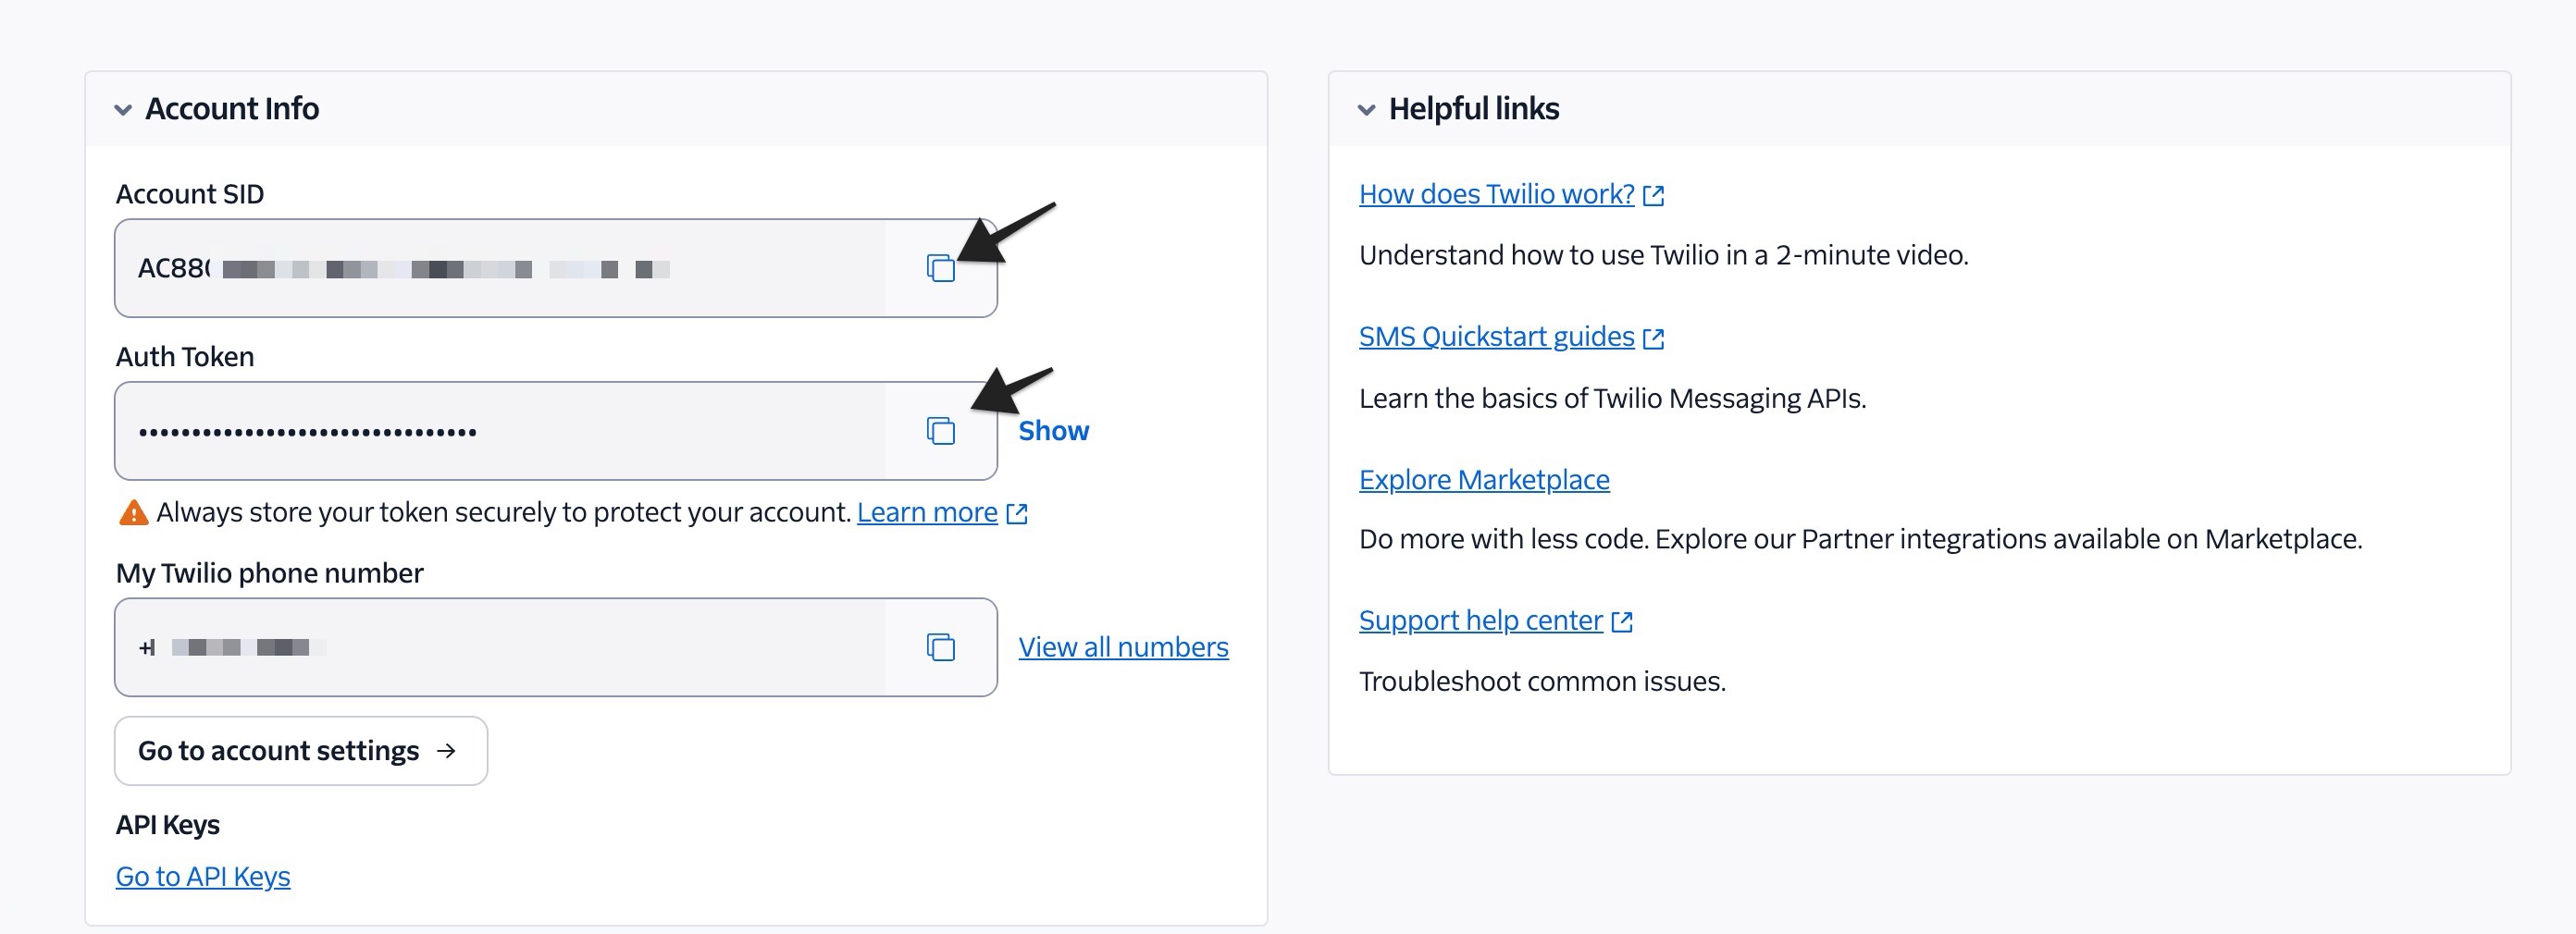Open Go to API Keys link
This screenshot has width=2576, height=934.
(203, 876)
